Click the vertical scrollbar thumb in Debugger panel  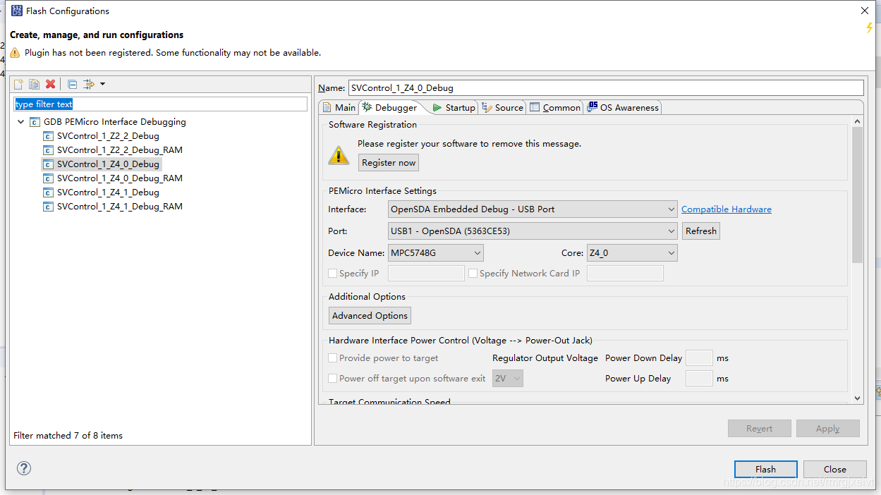[x=857, y=195]
